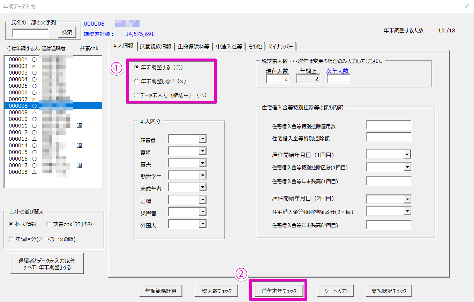The image size is (474, 302).
Task: Select employee 000012 in list
Action: pos(53,132)
